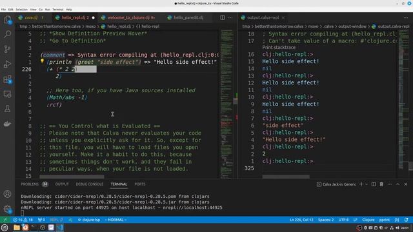Close the bottom panel

(x=406, y=184)
